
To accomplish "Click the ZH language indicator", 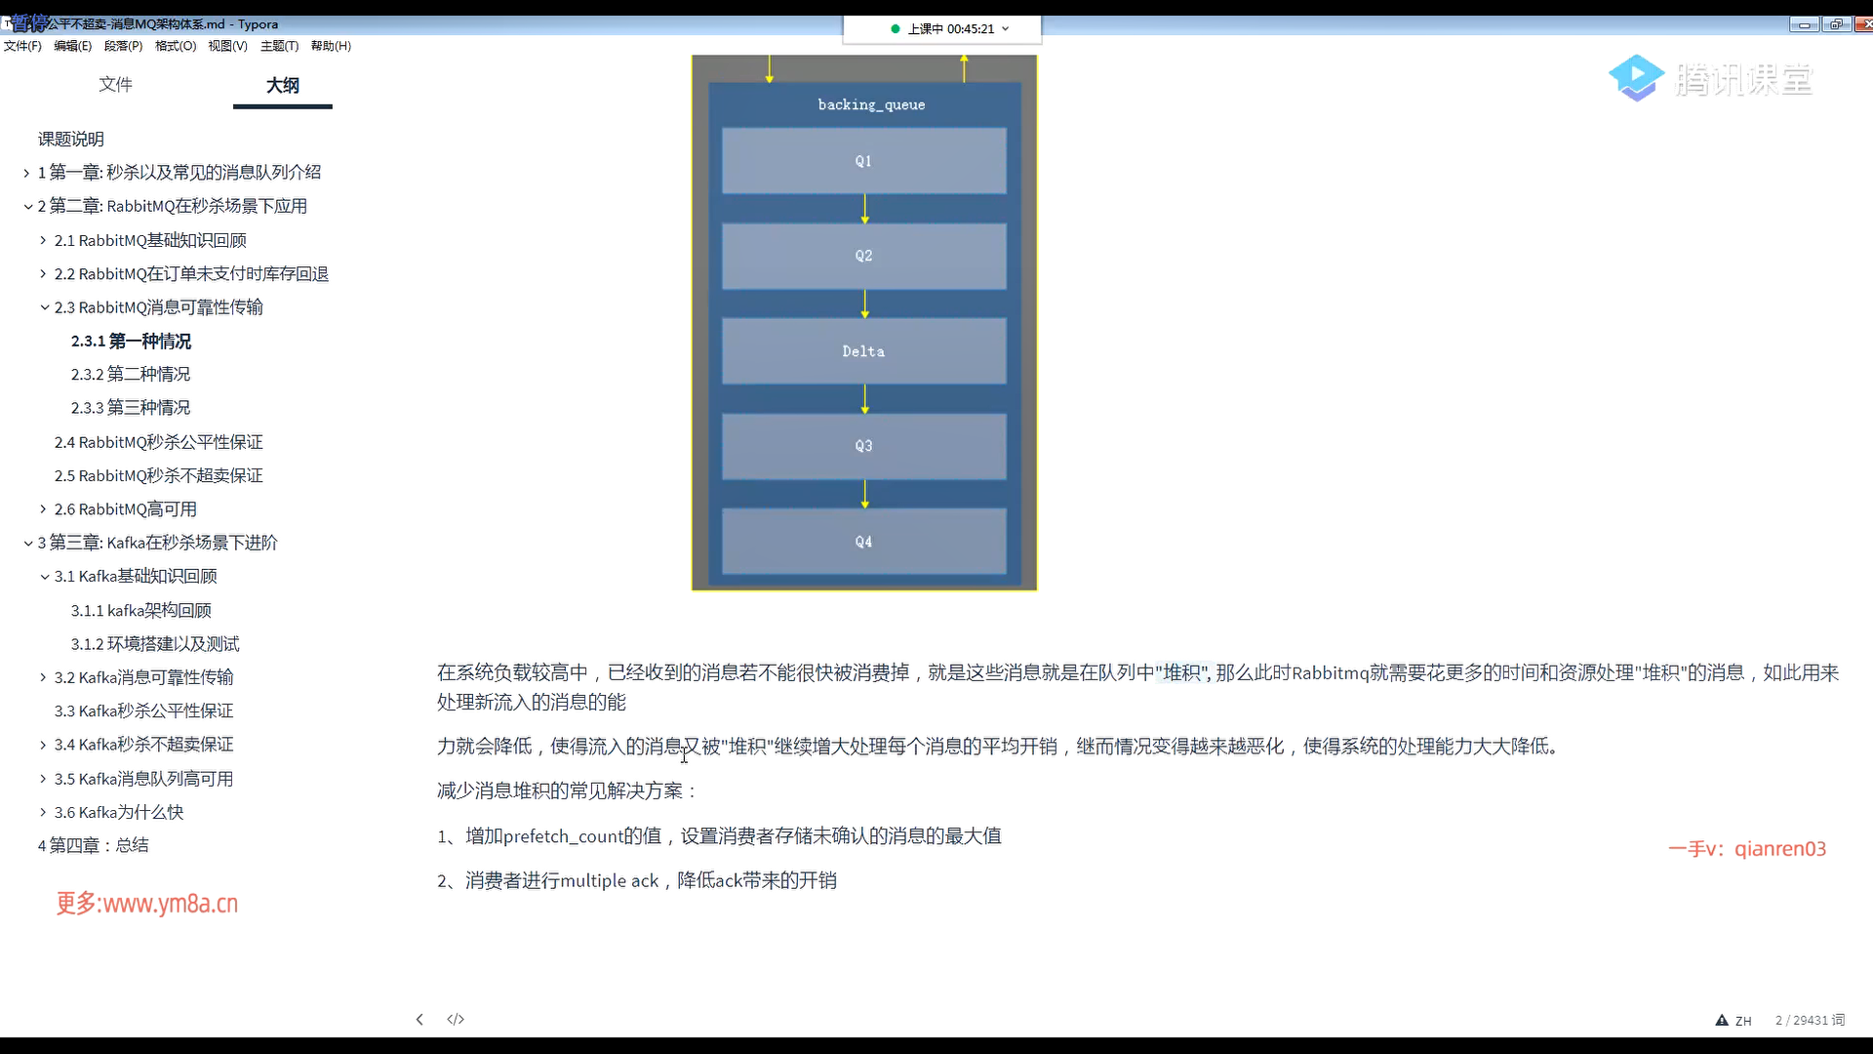I will pos(1743,1021).
